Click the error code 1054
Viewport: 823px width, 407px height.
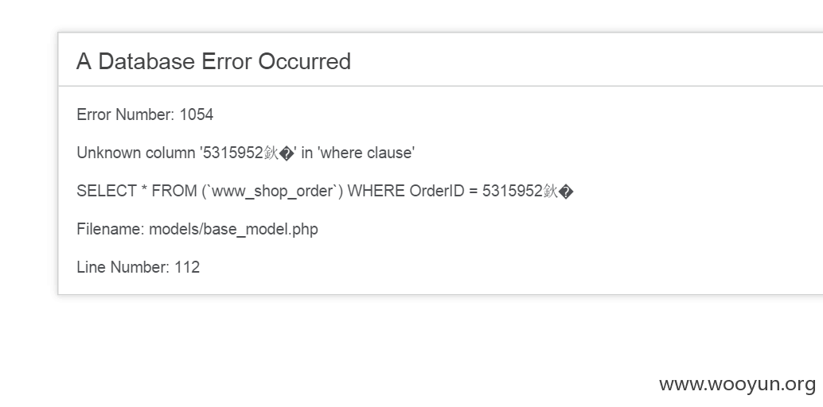[x=197, y=114]
